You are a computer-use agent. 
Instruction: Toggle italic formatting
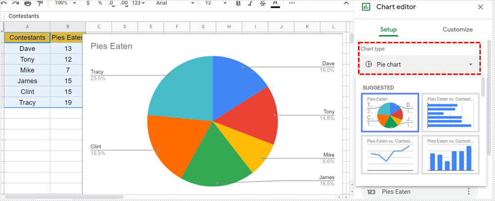250,3
